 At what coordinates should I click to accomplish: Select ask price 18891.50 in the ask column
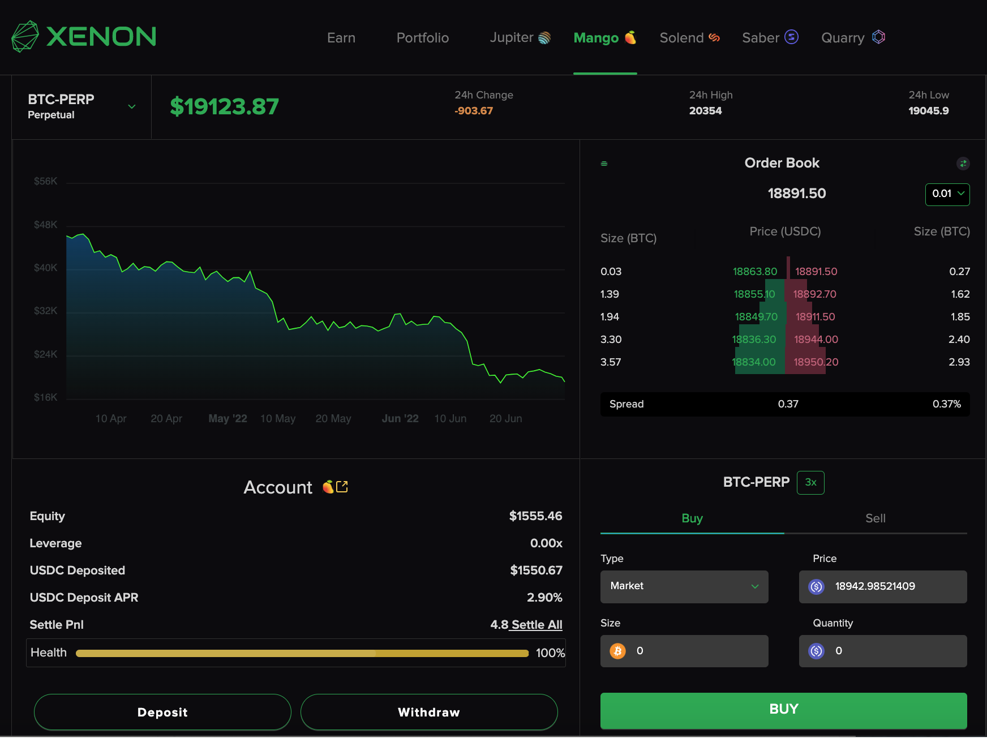point(816,272)
